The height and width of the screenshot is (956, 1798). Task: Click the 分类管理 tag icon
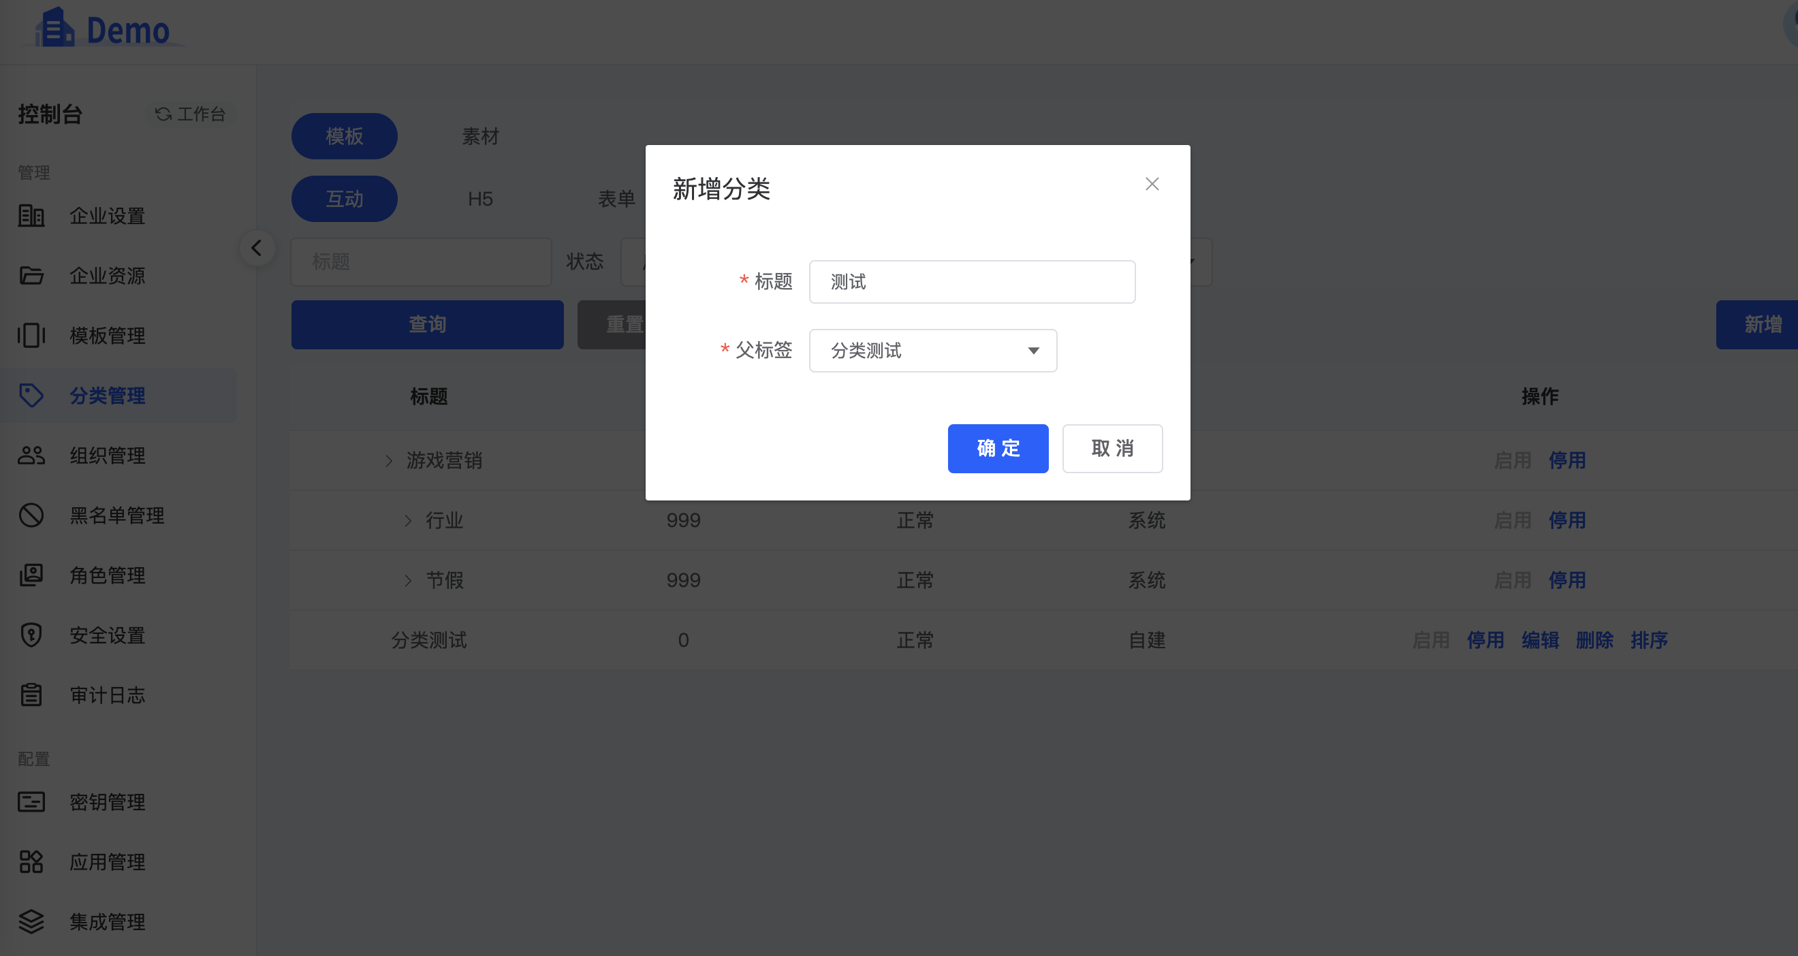[31, 395]
